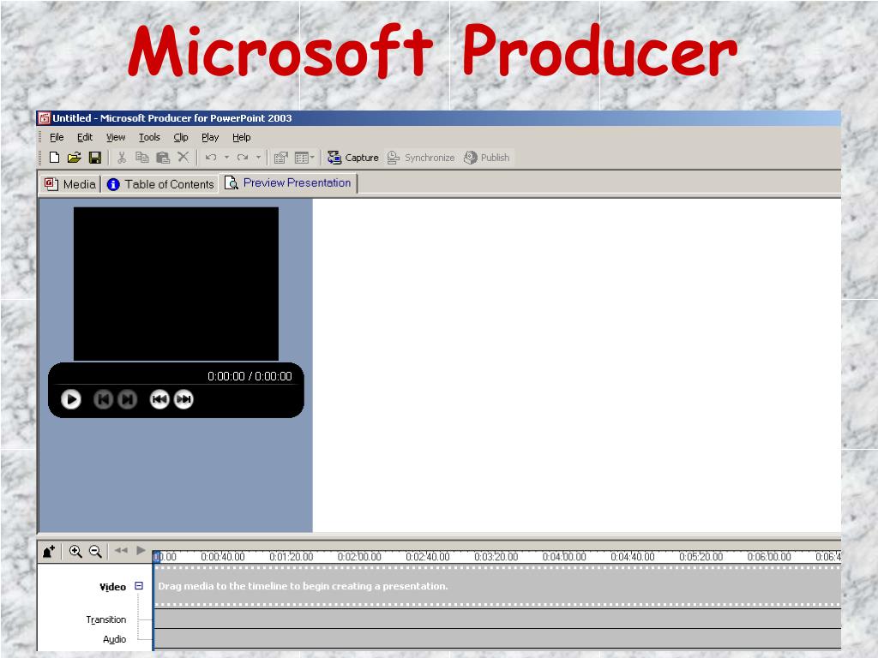Open the File menu
This screenshot has height=658, width=878.
click(57, 137)
